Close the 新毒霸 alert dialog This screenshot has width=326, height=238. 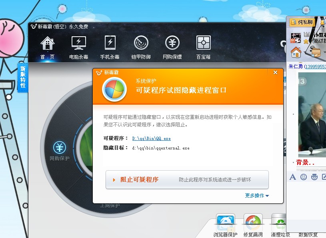tap(275, 72)
